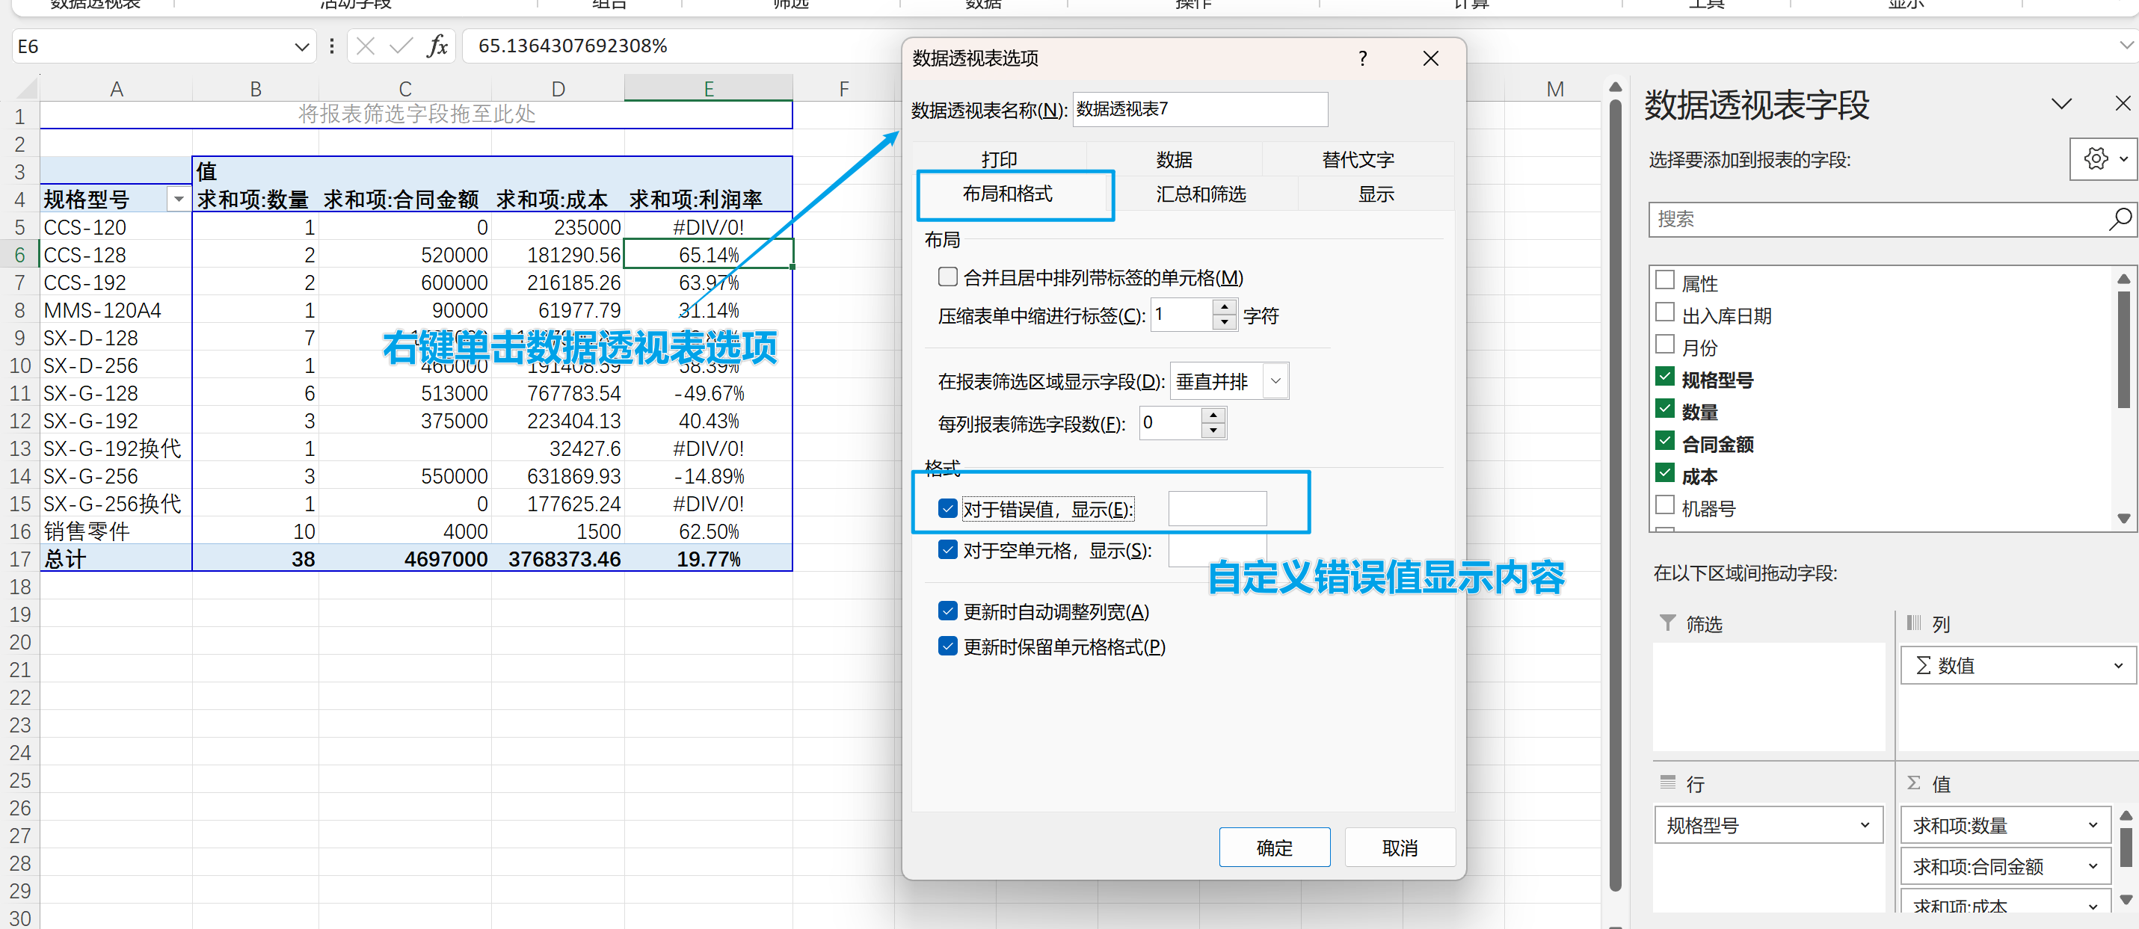Open the 规格型号 column filter dropdown button
This screenshot has height=929, width=2139.
coord(178,200)
